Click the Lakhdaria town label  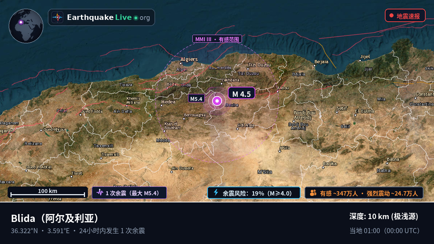point(230,80)
